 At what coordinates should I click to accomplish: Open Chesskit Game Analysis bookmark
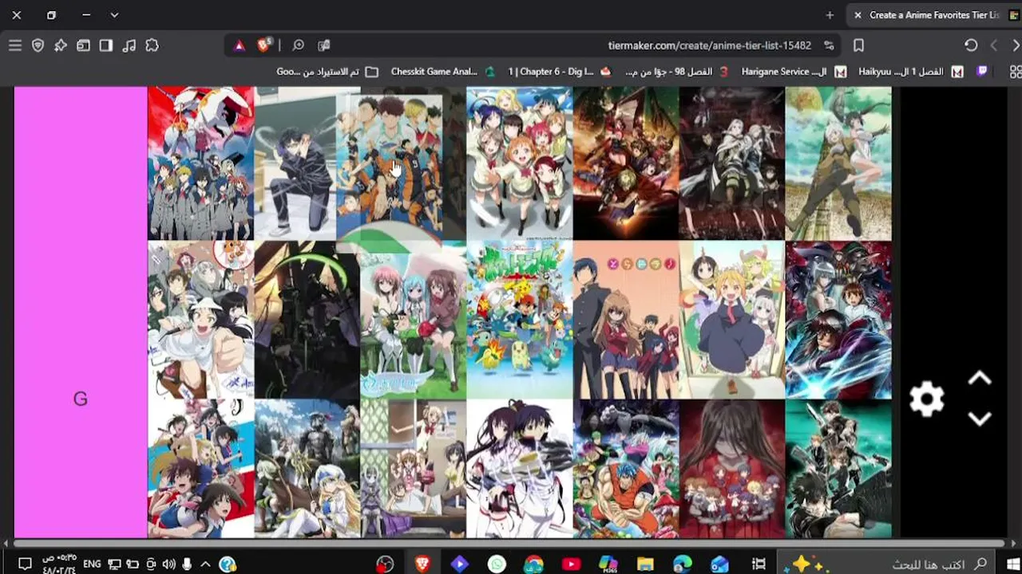coord(442,72)
